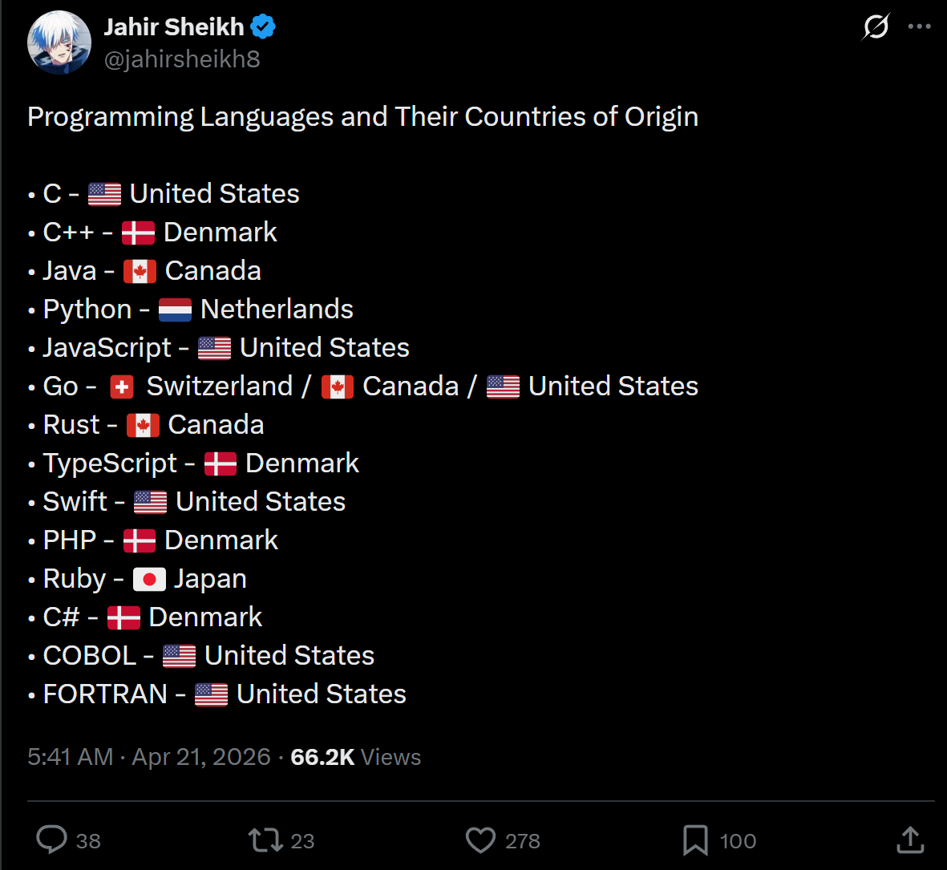947x870 pixels.
Task: Click the Grok slash-circle icon
Action: tap(876, 26)
